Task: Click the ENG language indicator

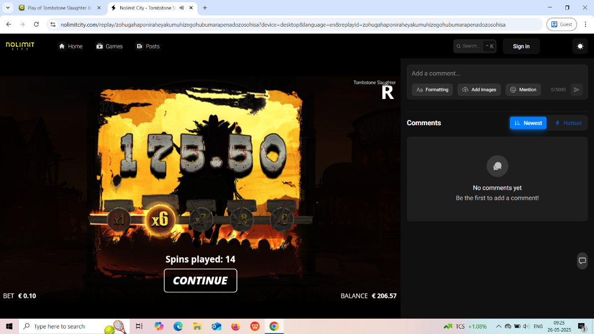Action: coord(538,327)
